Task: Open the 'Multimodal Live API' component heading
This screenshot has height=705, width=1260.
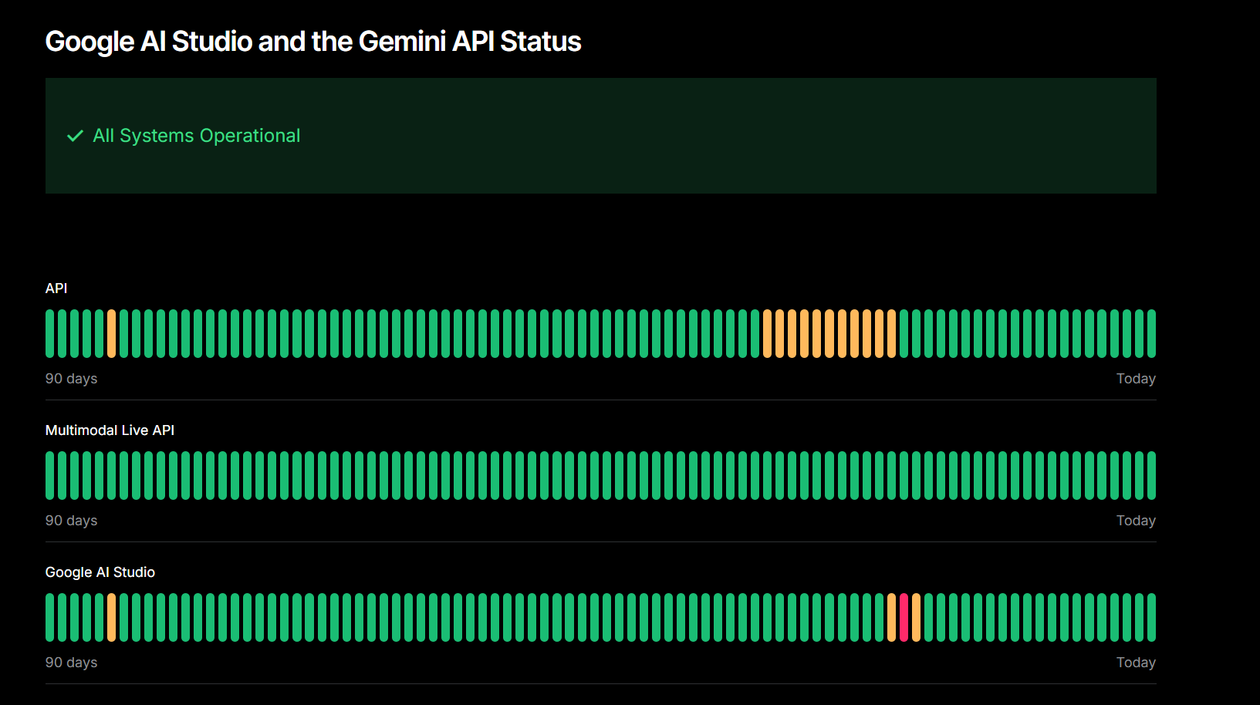Action: tap(110, 430)
